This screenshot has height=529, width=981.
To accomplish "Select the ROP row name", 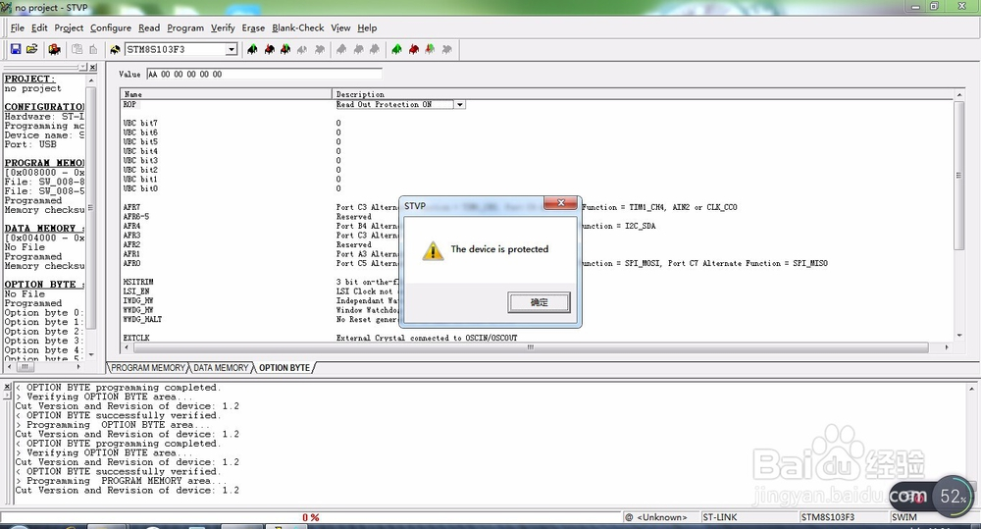I will 129,105.
